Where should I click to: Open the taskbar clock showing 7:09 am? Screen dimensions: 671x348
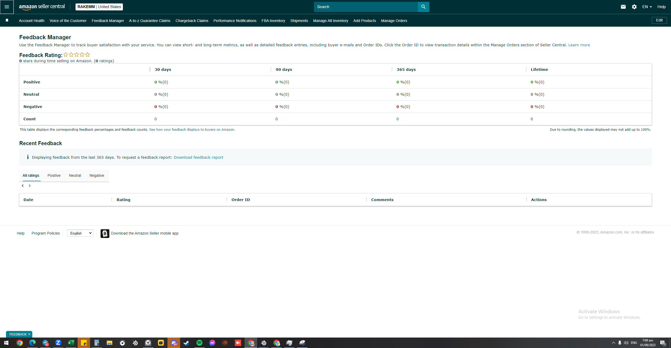pos(648,343)
